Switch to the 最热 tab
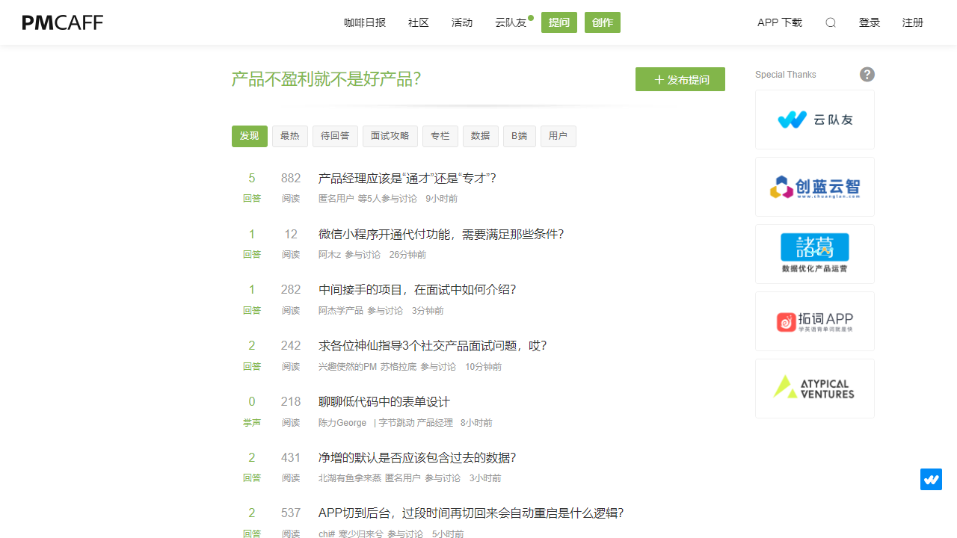The image size is (957, 538). coord(290,136)
